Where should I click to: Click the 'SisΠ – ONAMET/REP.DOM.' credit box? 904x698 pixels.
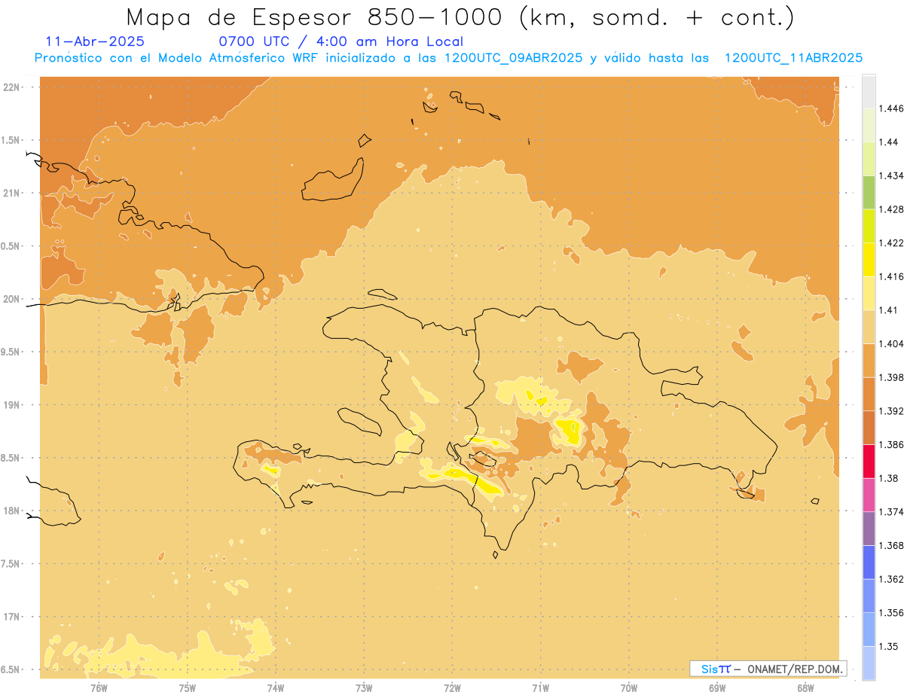(768, 669)
